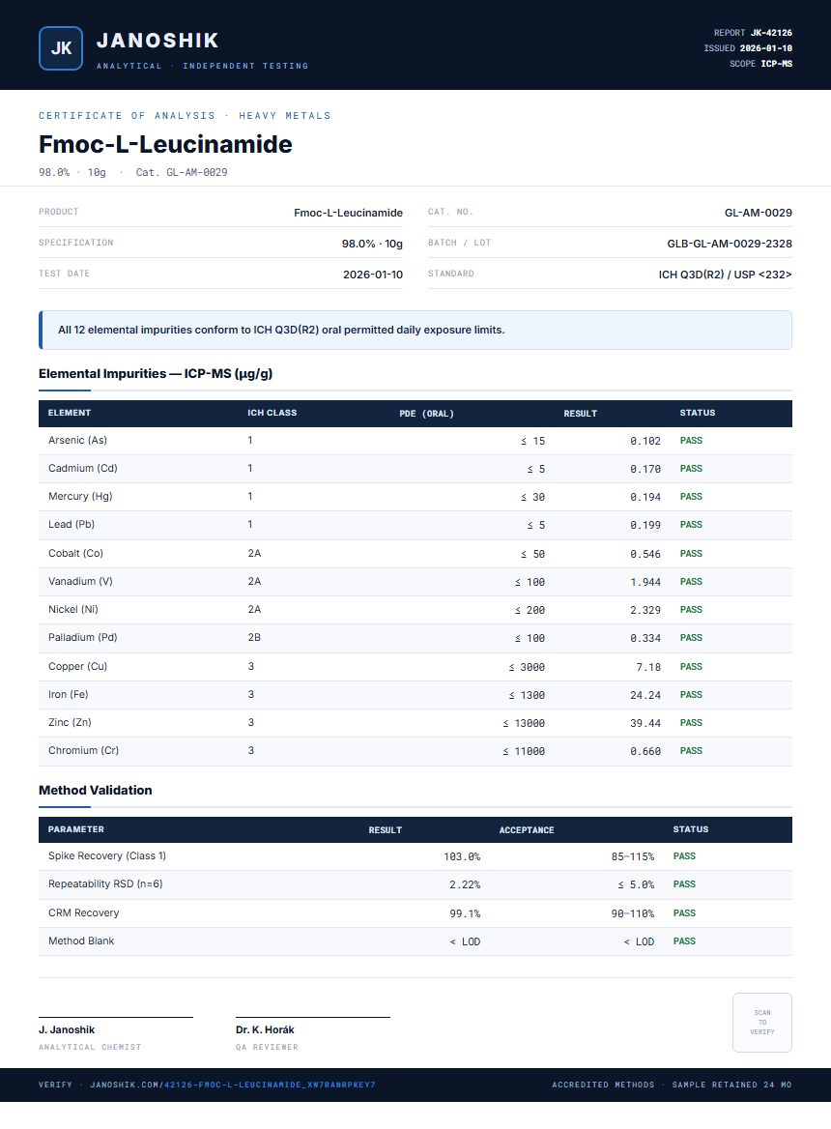Image resolution: width=831 pixels, height=1129 pixels.
Task: Select the Repeatability RSD (n=6) row label
Action: point(105,883)
